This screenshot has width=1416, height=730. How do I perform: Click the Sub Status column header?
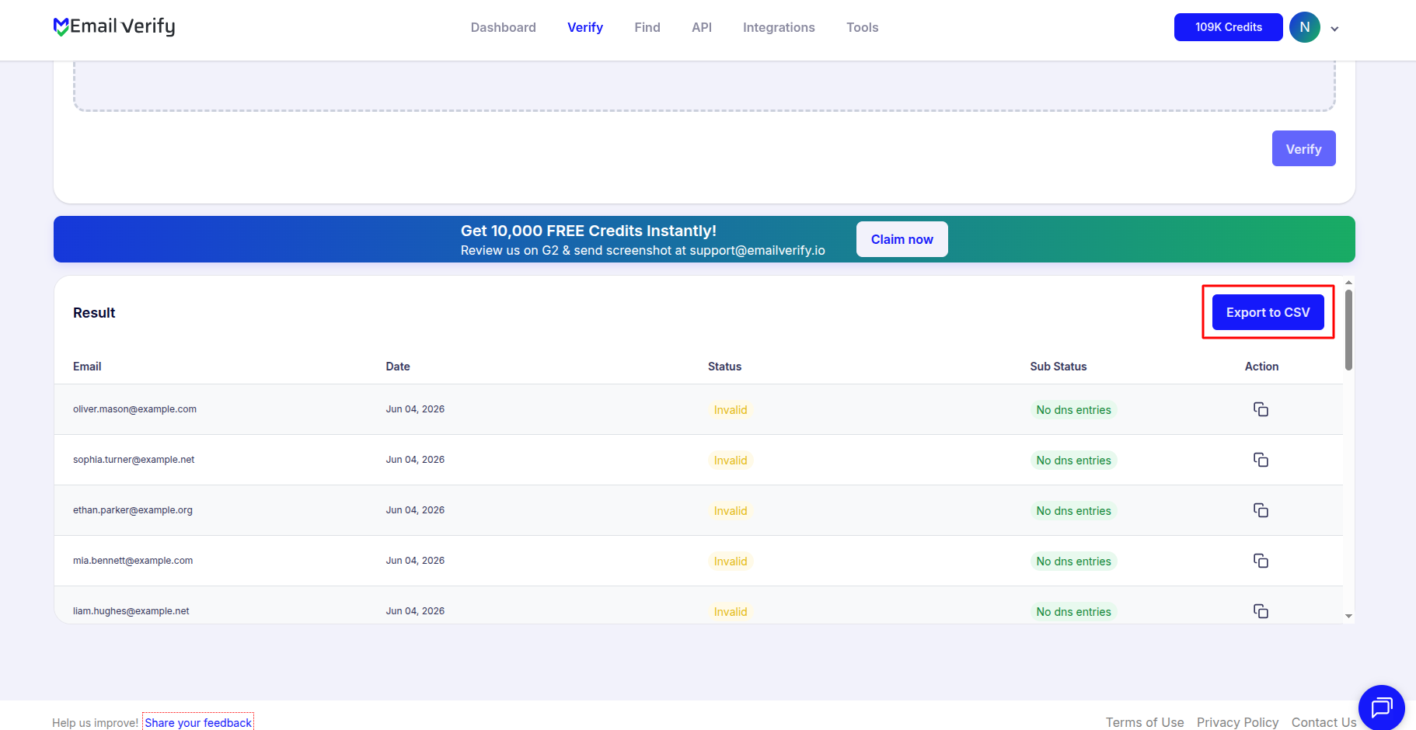(1059, 367)
